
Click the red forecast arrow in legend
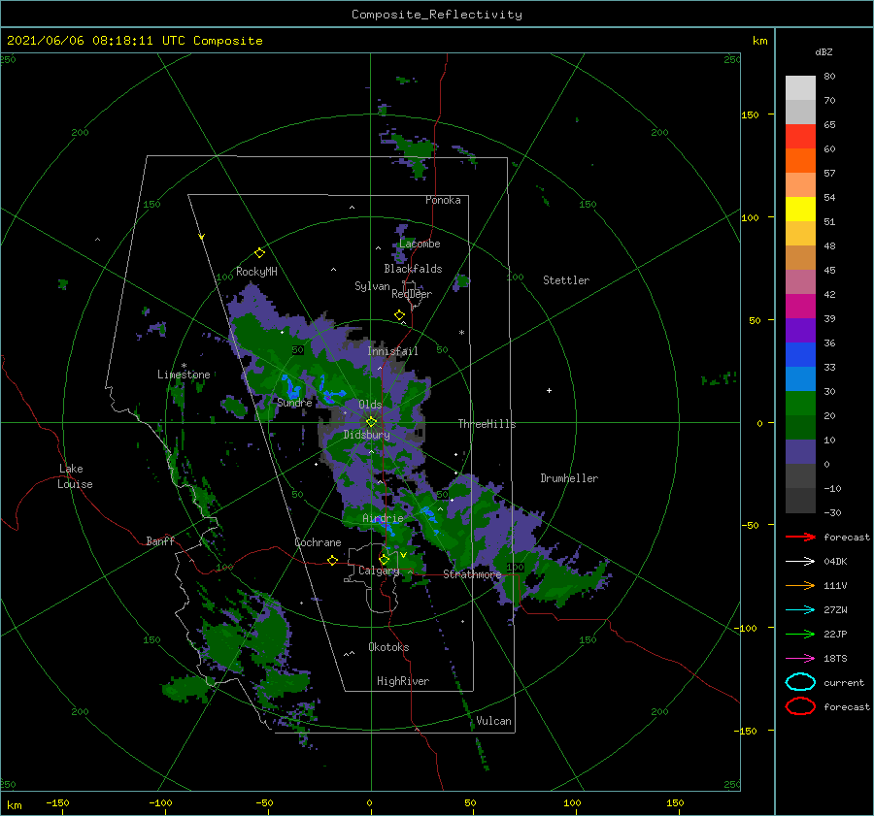click(800, 537)
